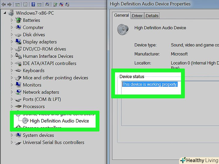
Task: Click the High Definition Audio Device Properties title
Action: pos(150,4)
